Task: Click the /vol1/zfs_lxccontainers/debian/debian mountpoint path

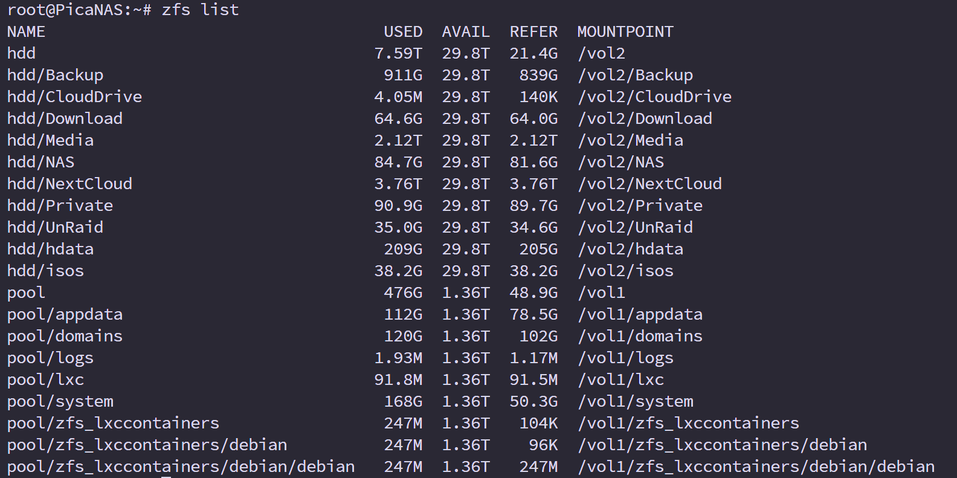Action: [756, 467]
